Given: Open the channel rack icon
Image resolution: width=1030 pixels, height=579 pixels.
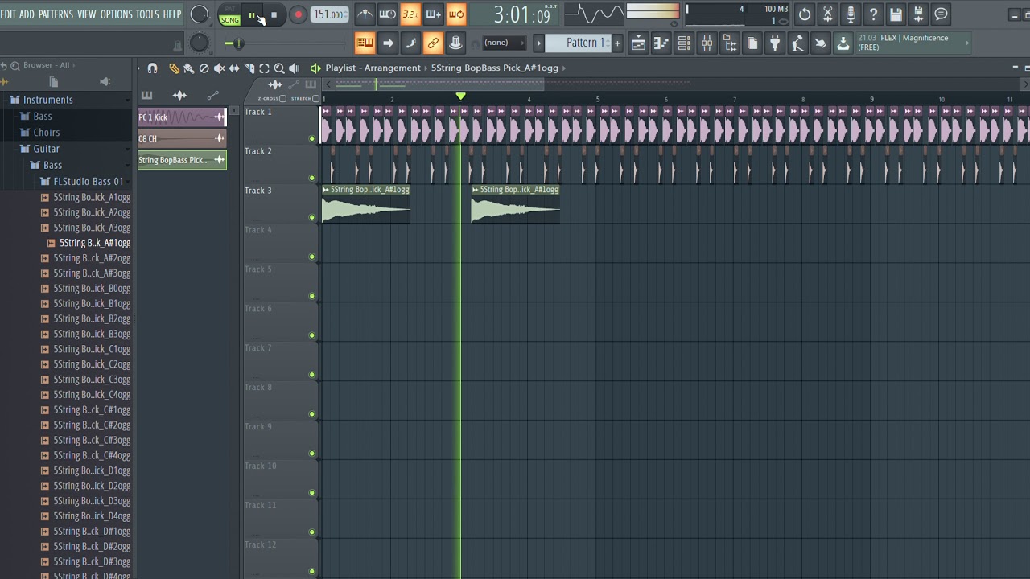Looking at the screenshot, I should tap(684, 43).
